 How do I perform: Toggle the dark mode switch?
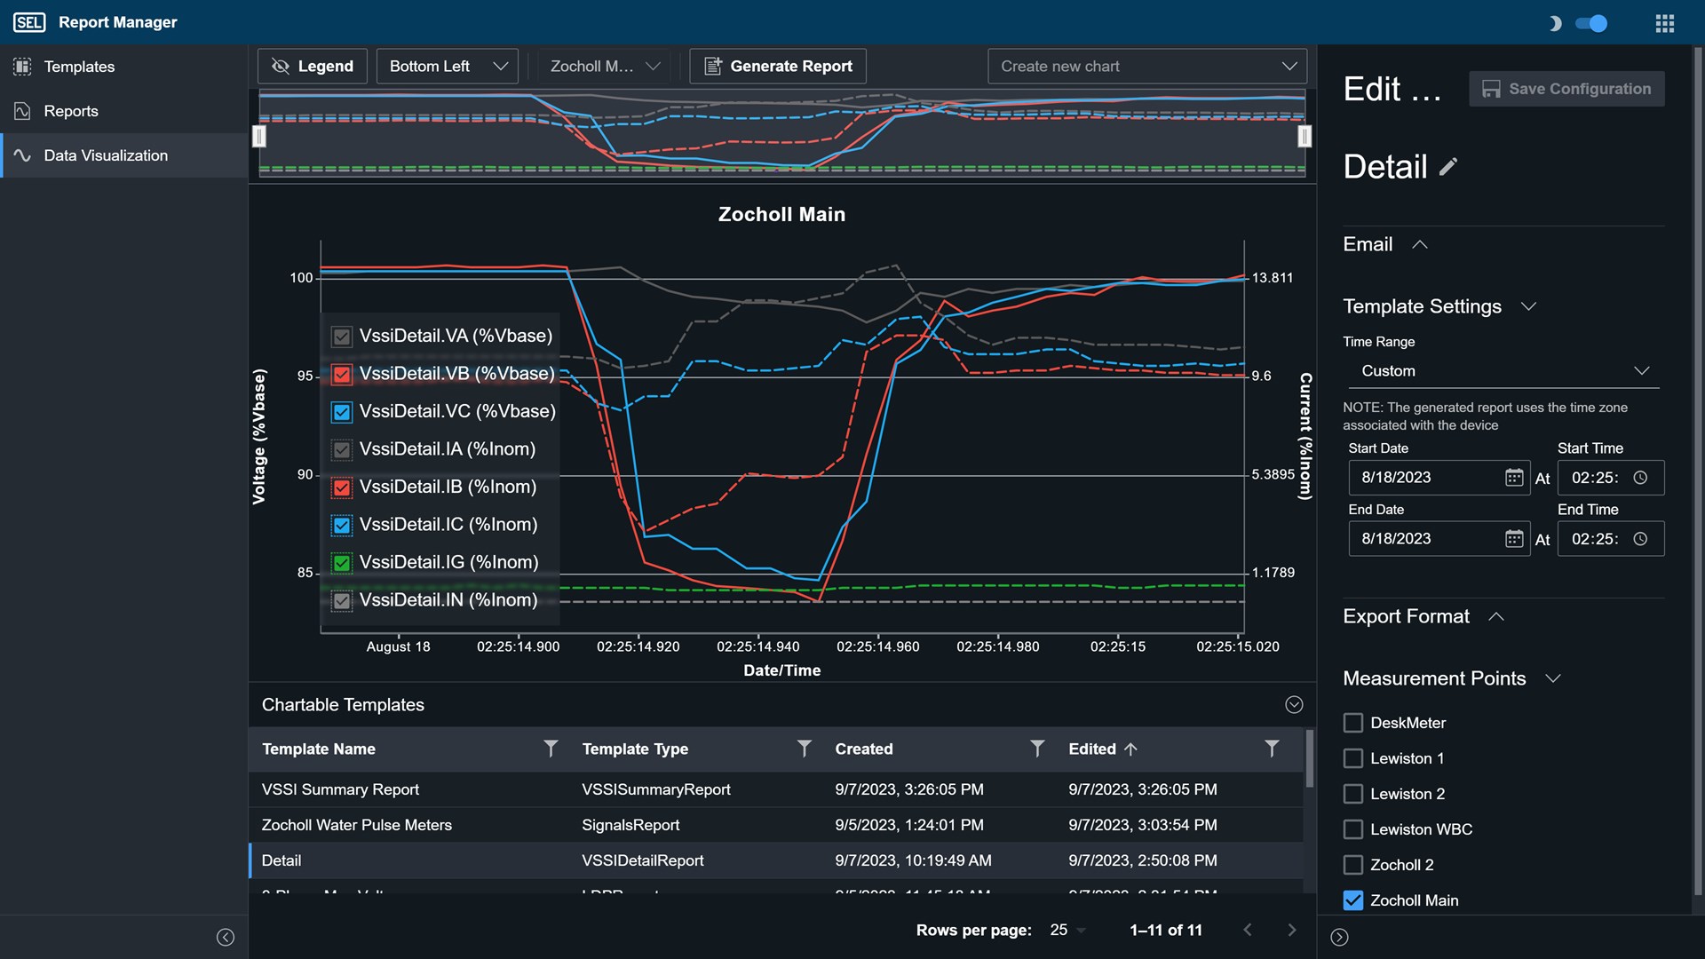pos(1590,23)
